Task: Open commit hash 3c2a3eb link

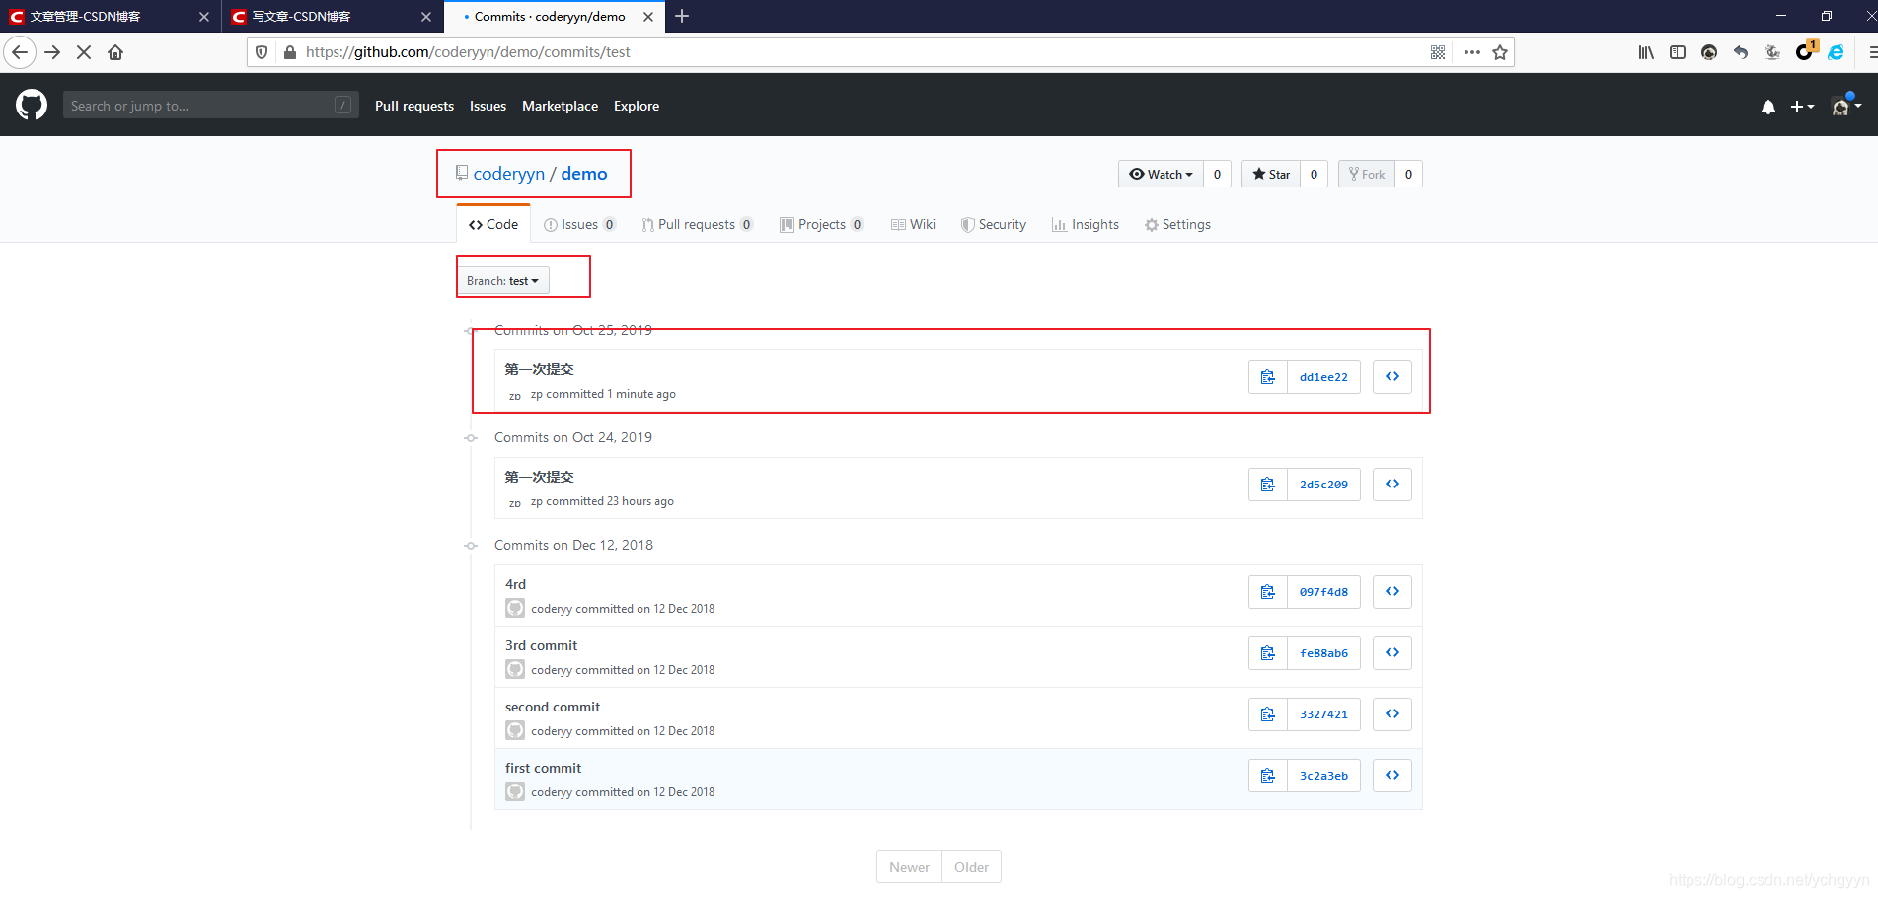Action: point(1323,776)
